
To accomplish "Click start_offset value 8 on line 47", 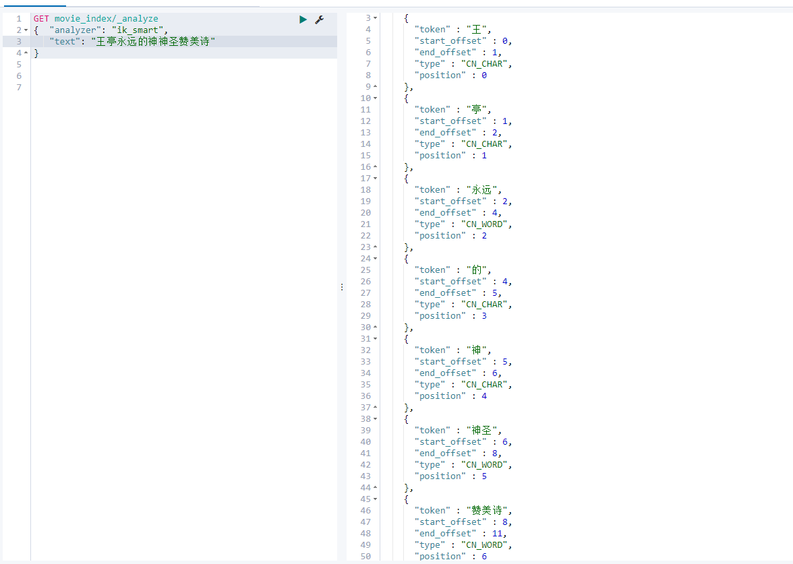I will (504, 522).
